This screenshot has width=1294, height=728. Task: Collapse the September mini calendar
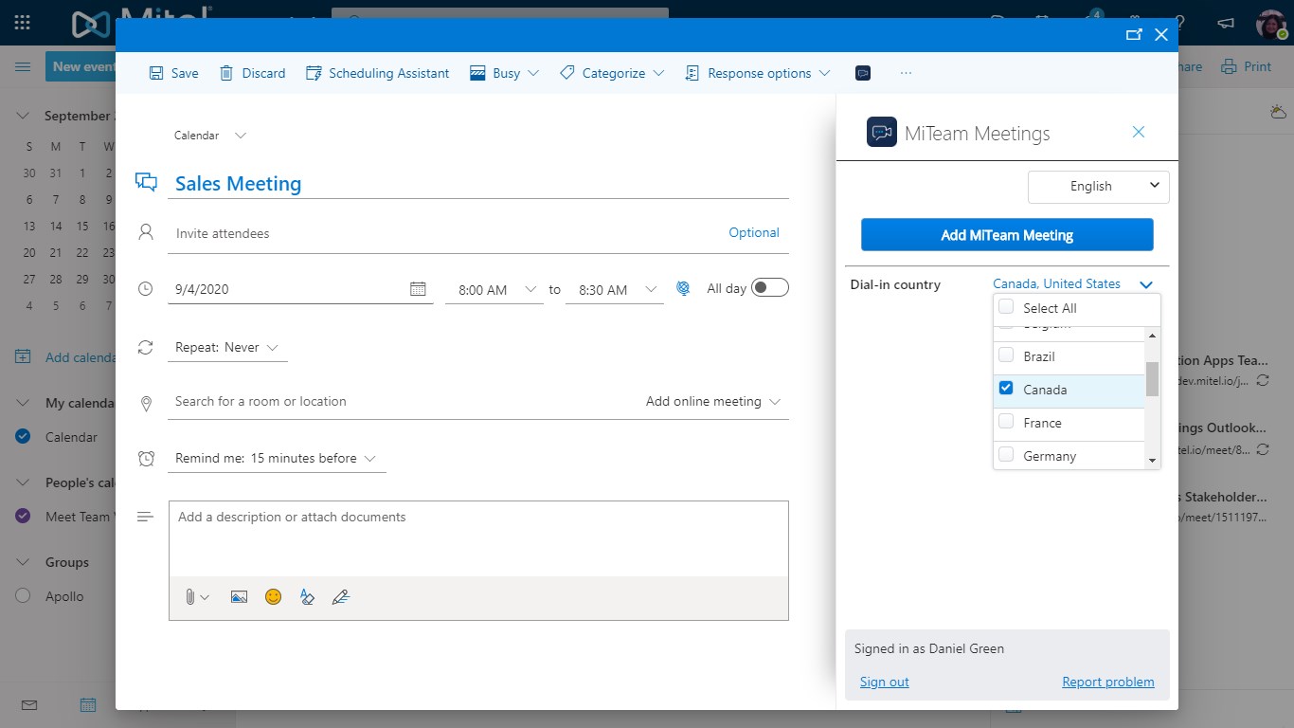point(23,116)
